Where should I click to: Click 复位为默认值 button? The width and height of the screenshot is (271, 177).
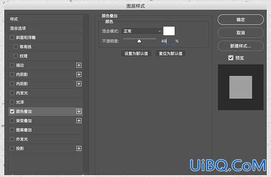pos(171,53)
